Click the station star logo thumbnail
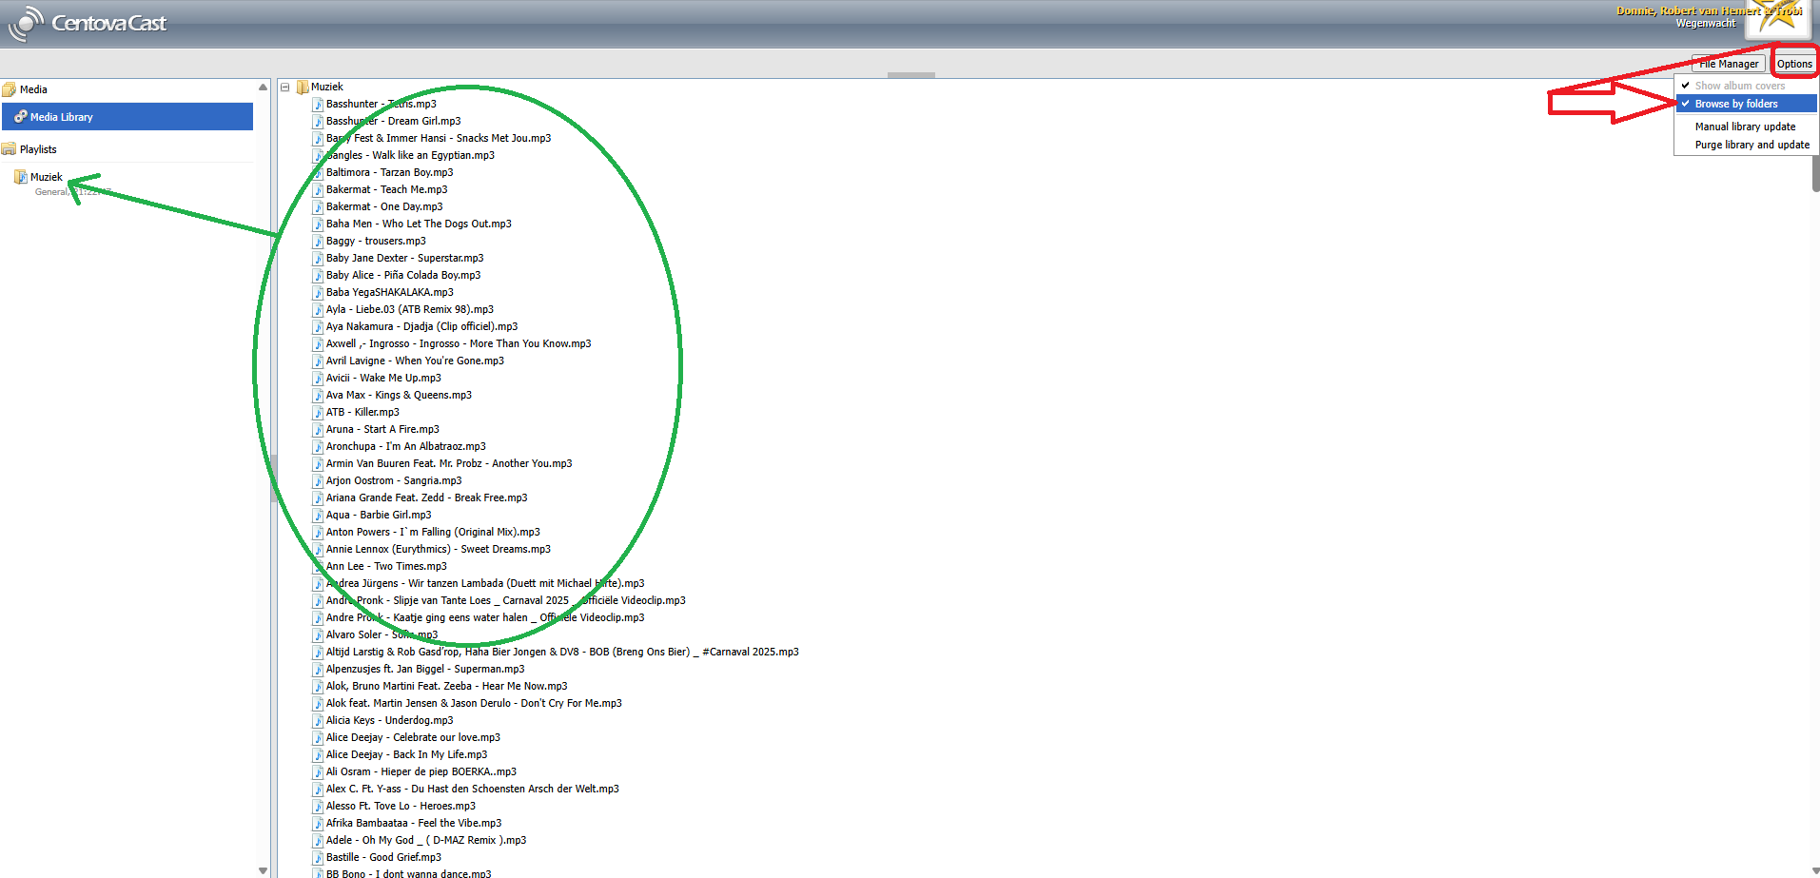This screenshot has width=1820, height=878. click(1775, 17)
